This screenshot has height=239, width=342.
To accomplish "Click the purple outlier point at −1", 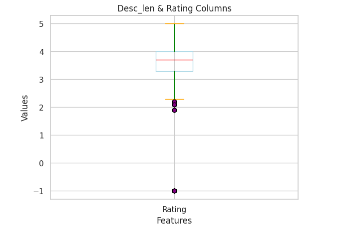I will [x=174, y=191].
